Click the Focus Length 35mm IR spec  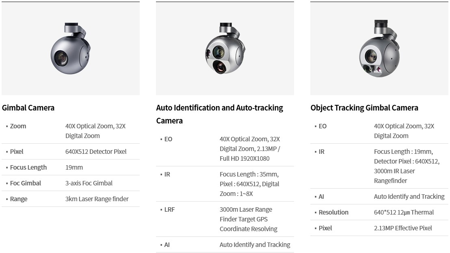click(x=249, y=184)
